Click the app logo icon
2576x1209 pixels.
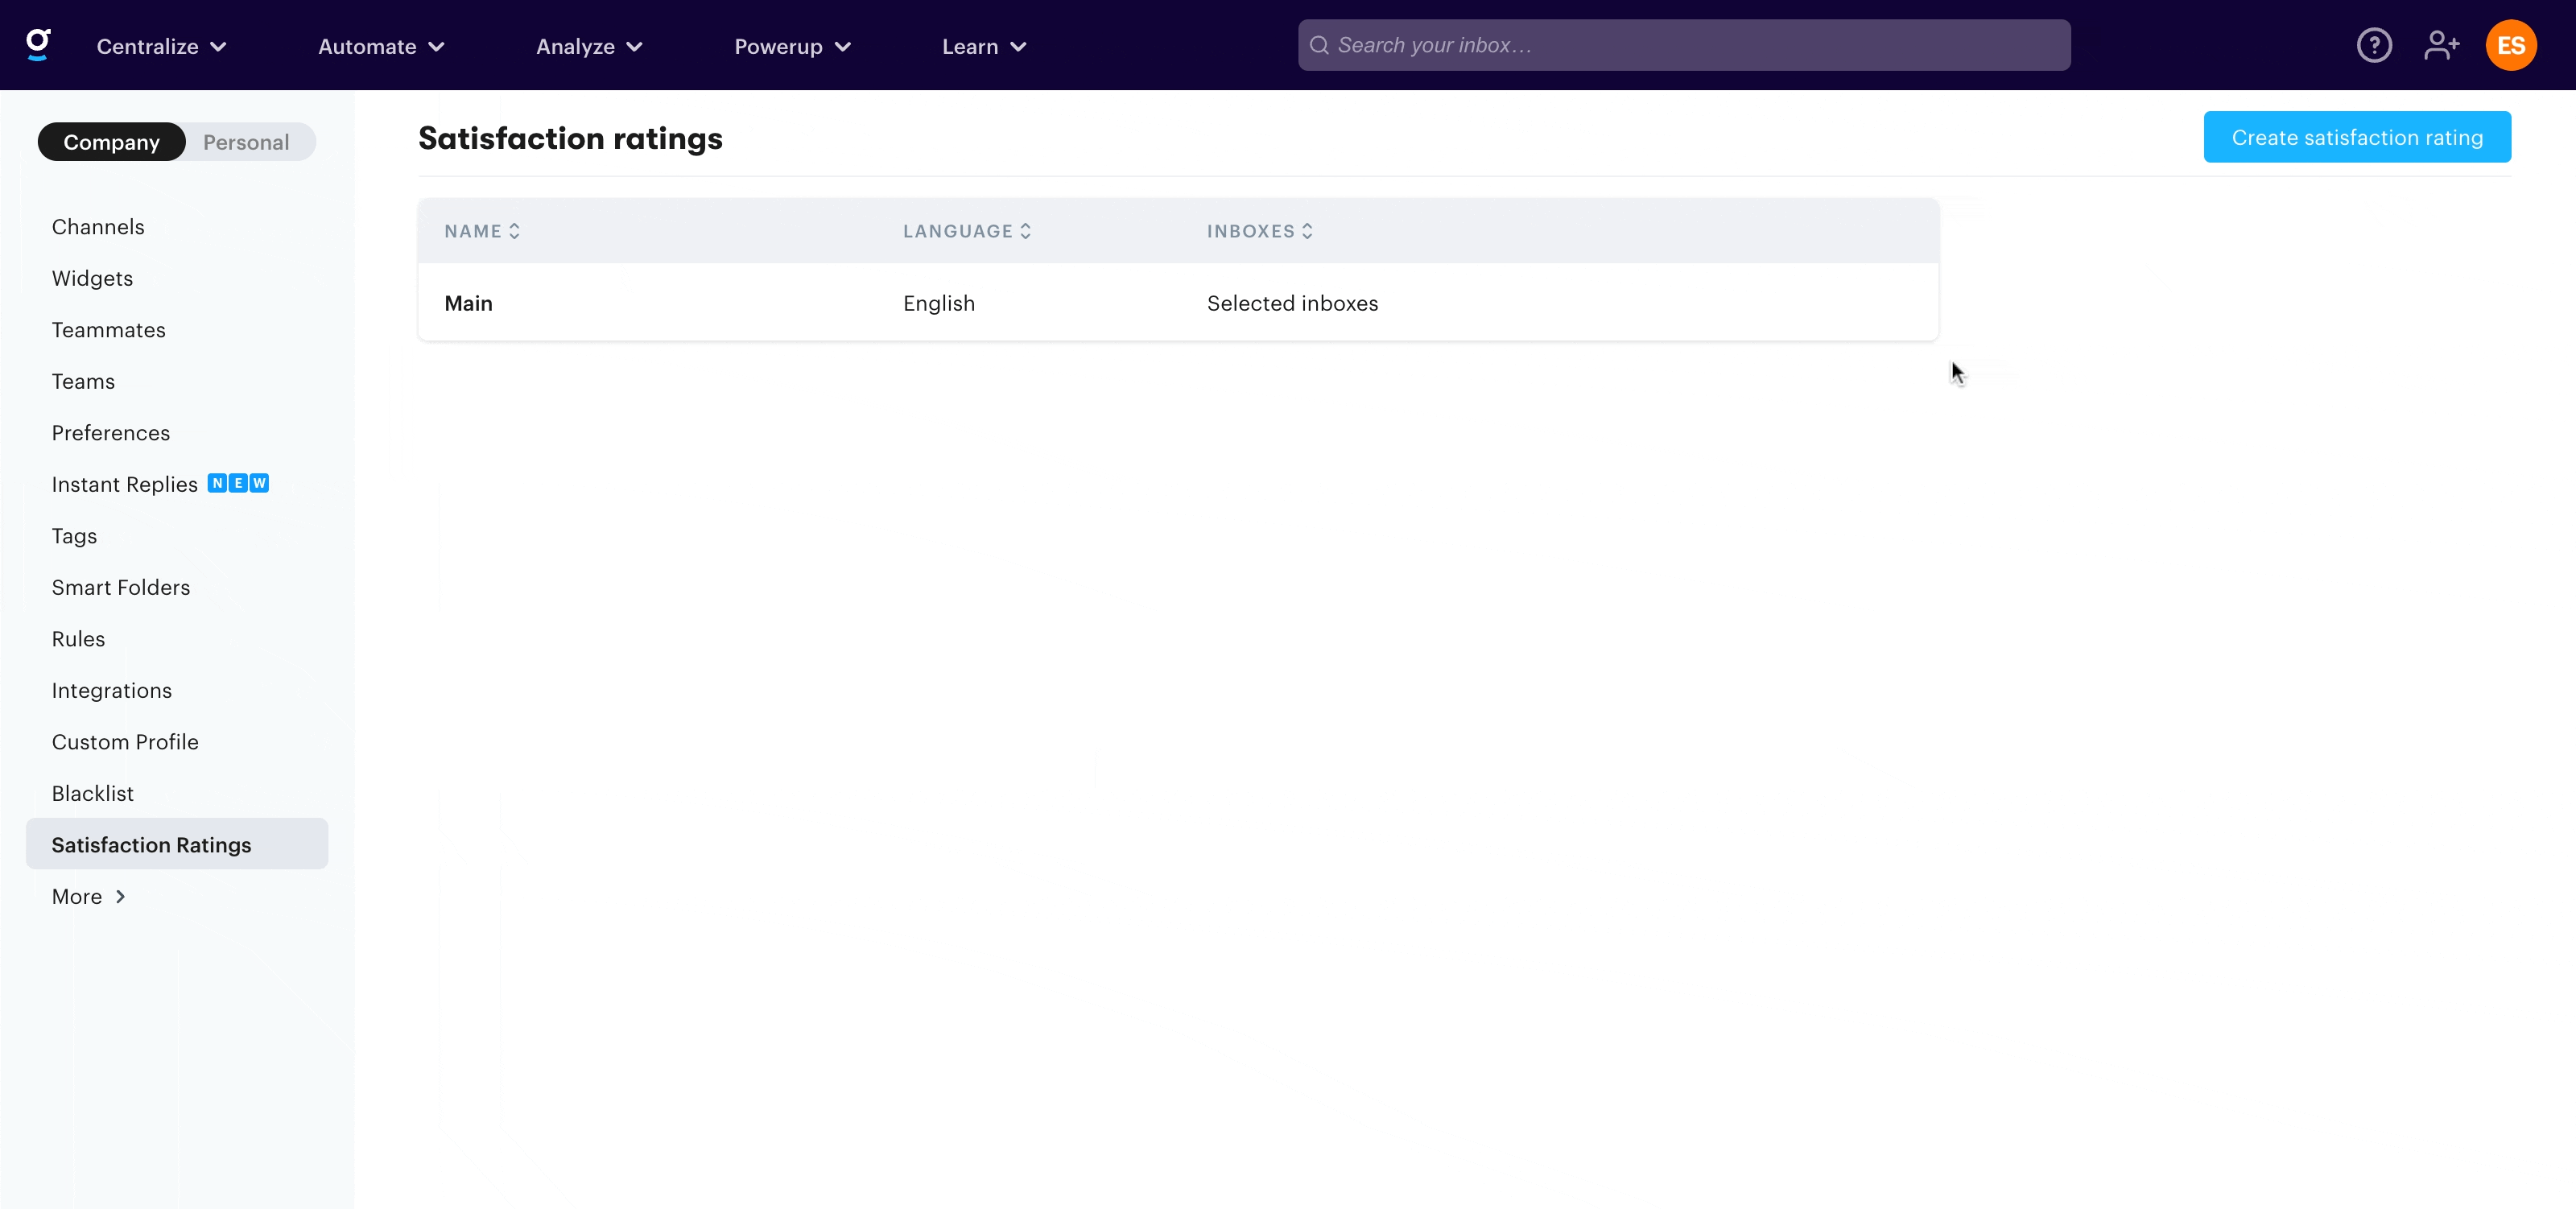38,45
